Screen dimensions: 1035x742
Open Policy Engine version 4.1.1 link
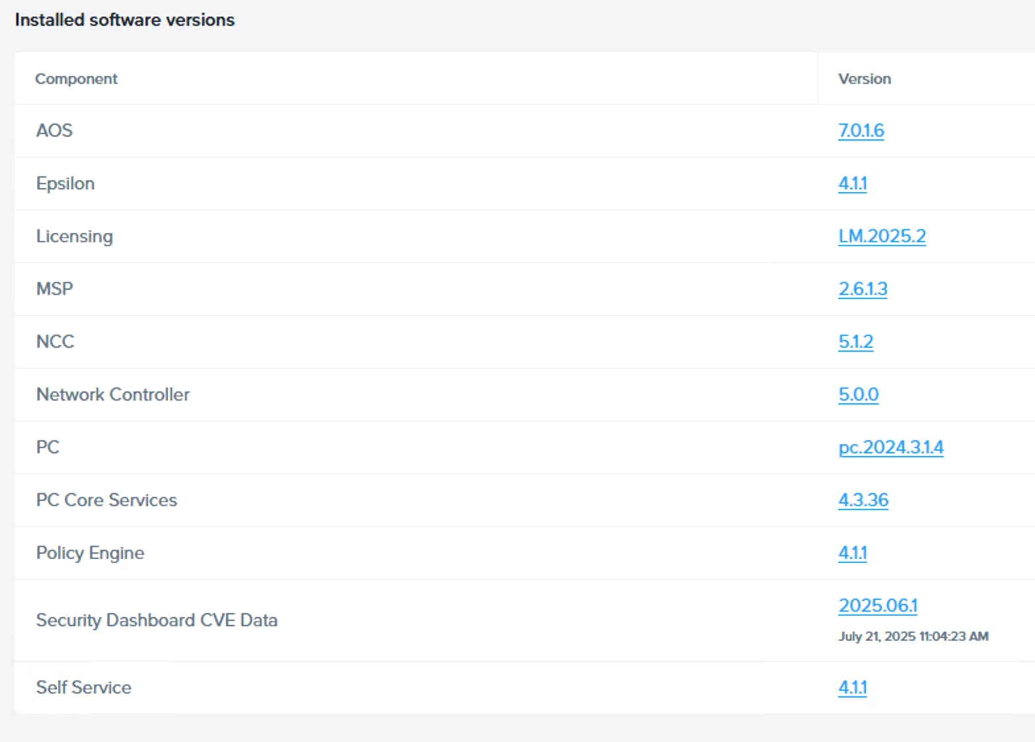tap(852, 553)
